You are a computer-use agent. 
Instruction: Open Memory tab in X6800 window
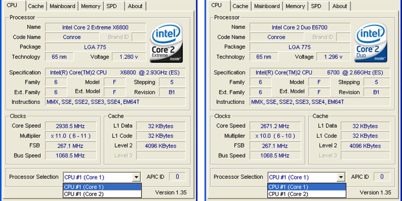tap(90, 6)
